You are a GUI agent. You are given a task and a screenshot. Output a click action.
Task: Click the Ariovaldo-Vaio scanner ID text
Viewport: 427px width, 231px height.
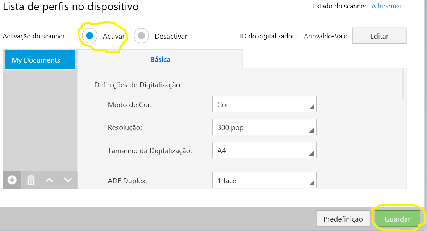coord(326,36)
